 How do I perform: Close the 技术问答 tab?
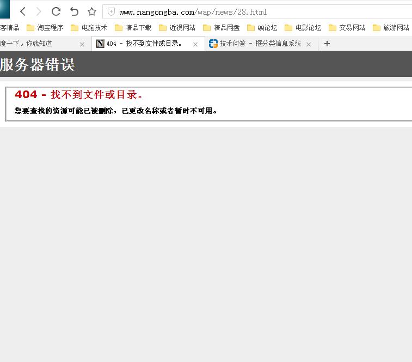click(x=309, y=44)
